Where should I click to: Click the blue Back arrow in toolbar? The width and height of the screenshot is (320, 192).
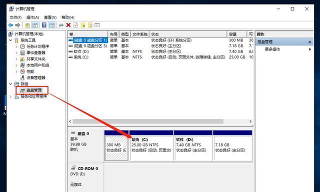[10, 25]
